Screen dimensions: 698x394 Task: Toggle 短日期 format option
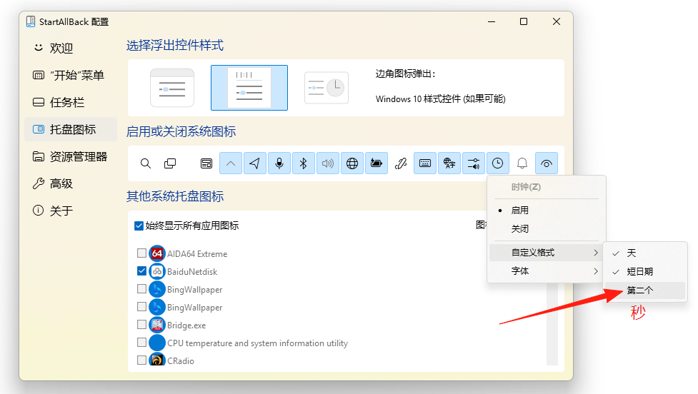pos(644,272)
